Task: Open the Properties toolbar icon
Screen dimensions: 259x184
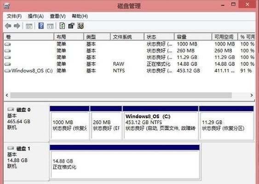Action: point(71,26)
